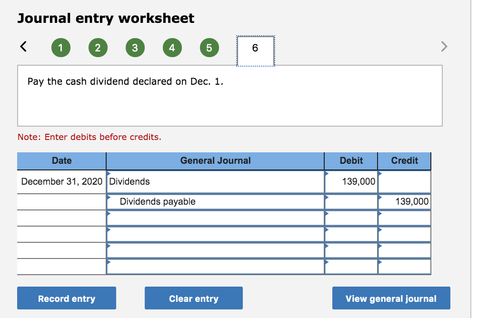The image size is (478, 318).
Task: Select the fourth row General Journal account field
Action: tap(215, 234)
